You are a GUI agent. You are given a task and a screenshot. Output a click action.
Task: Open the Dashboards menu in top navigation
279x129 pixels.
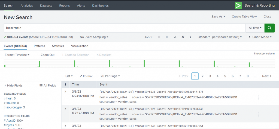(x=100, y=5)
